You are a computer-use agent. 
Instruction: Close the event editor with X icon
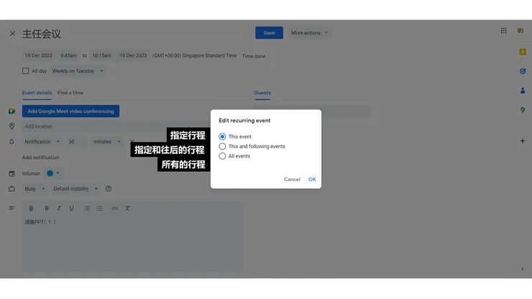[12, 33]
